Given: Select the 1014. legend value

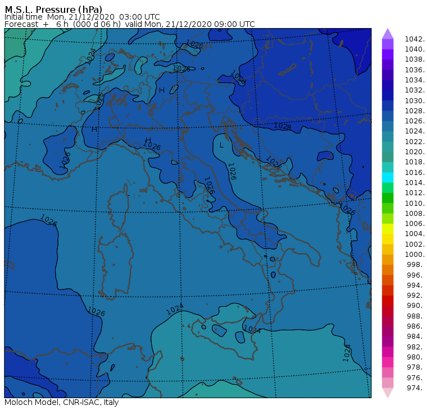Looking at the screenshot, I should point(415,183).
